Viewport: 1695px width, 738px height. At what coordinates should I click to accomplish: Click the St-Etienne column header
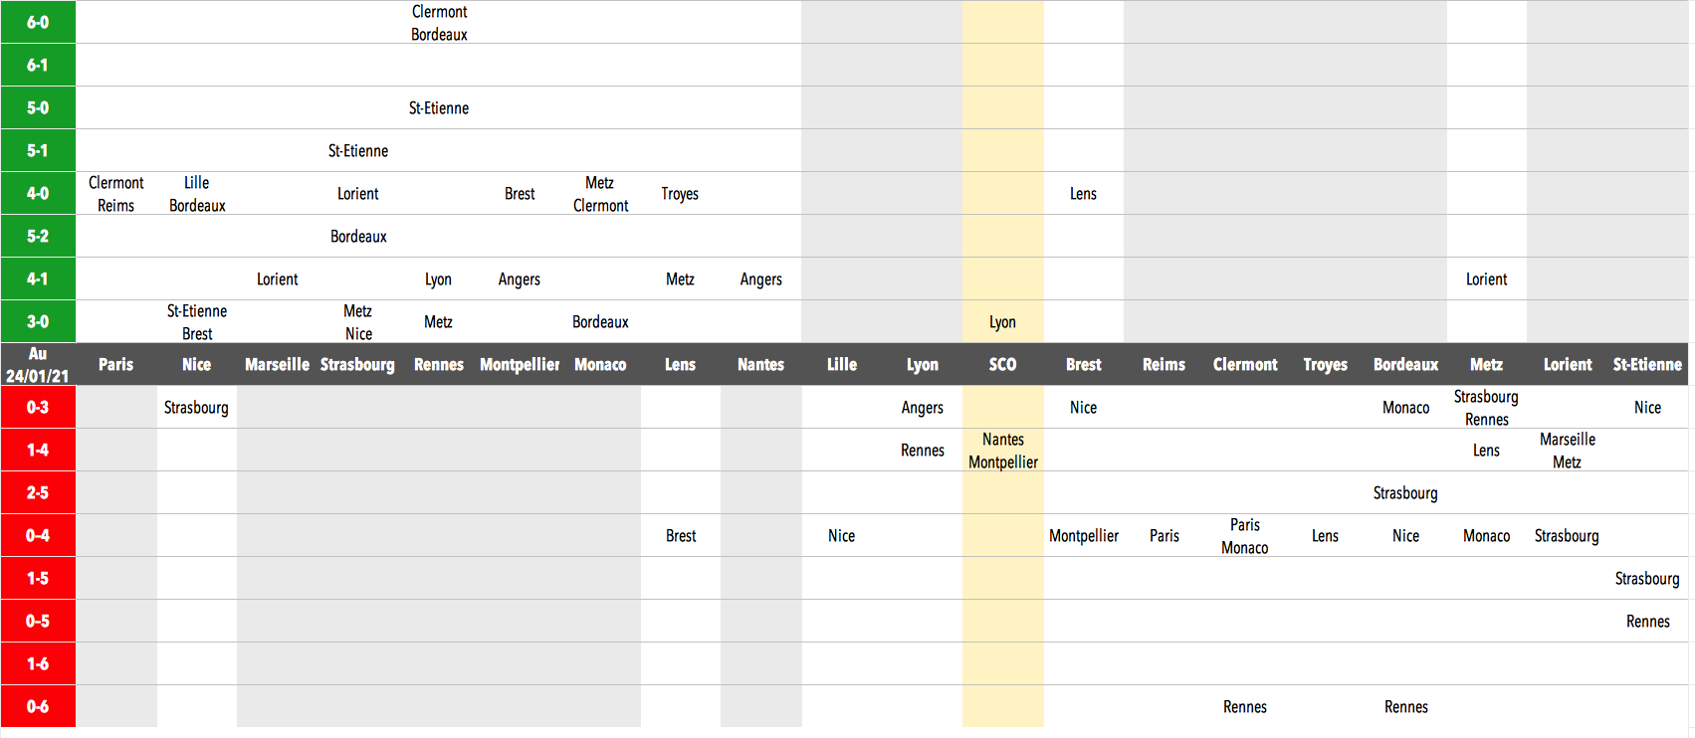coord(1647,364)
